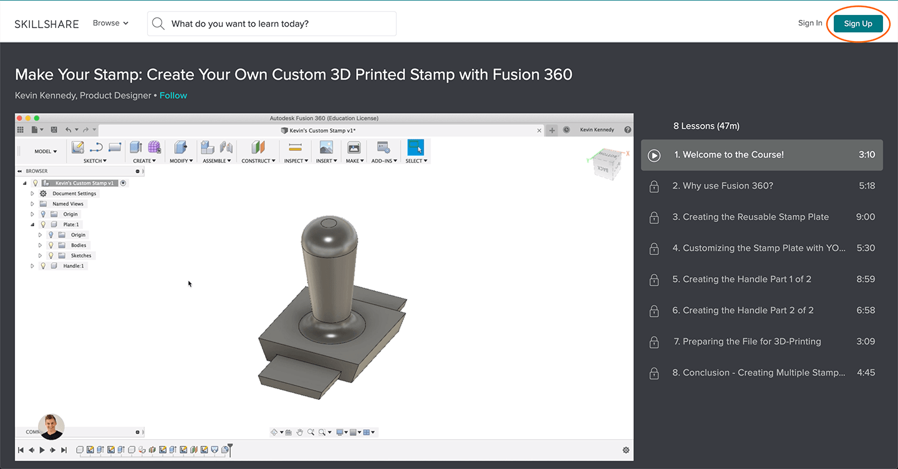Click the Add-Ins scripts icon

(384, 148)
